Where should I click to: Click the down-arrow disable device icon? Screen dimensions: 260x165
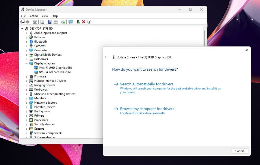tap(89, 22)
